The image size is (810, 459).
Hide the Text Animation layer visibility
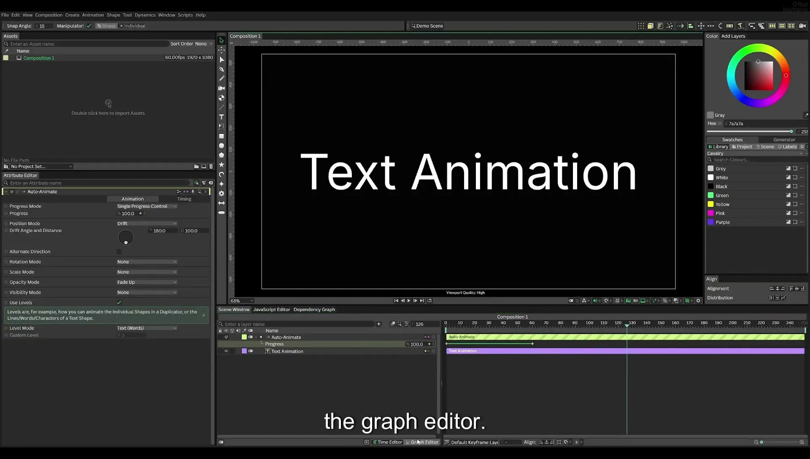pos(226,351)
